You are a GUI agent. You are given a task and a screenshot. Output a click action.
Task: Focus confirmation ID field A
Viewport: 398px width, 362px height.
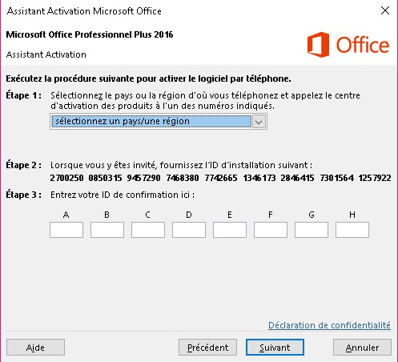click(66, 230)
